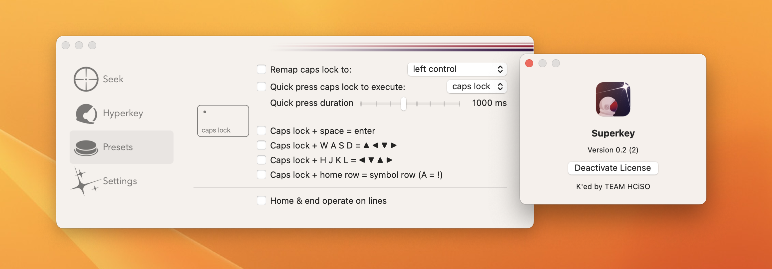This screenshot has width=772, height=269.
Task: Click the Quick press duration slider handle
Action: click(x=403, y=104)
